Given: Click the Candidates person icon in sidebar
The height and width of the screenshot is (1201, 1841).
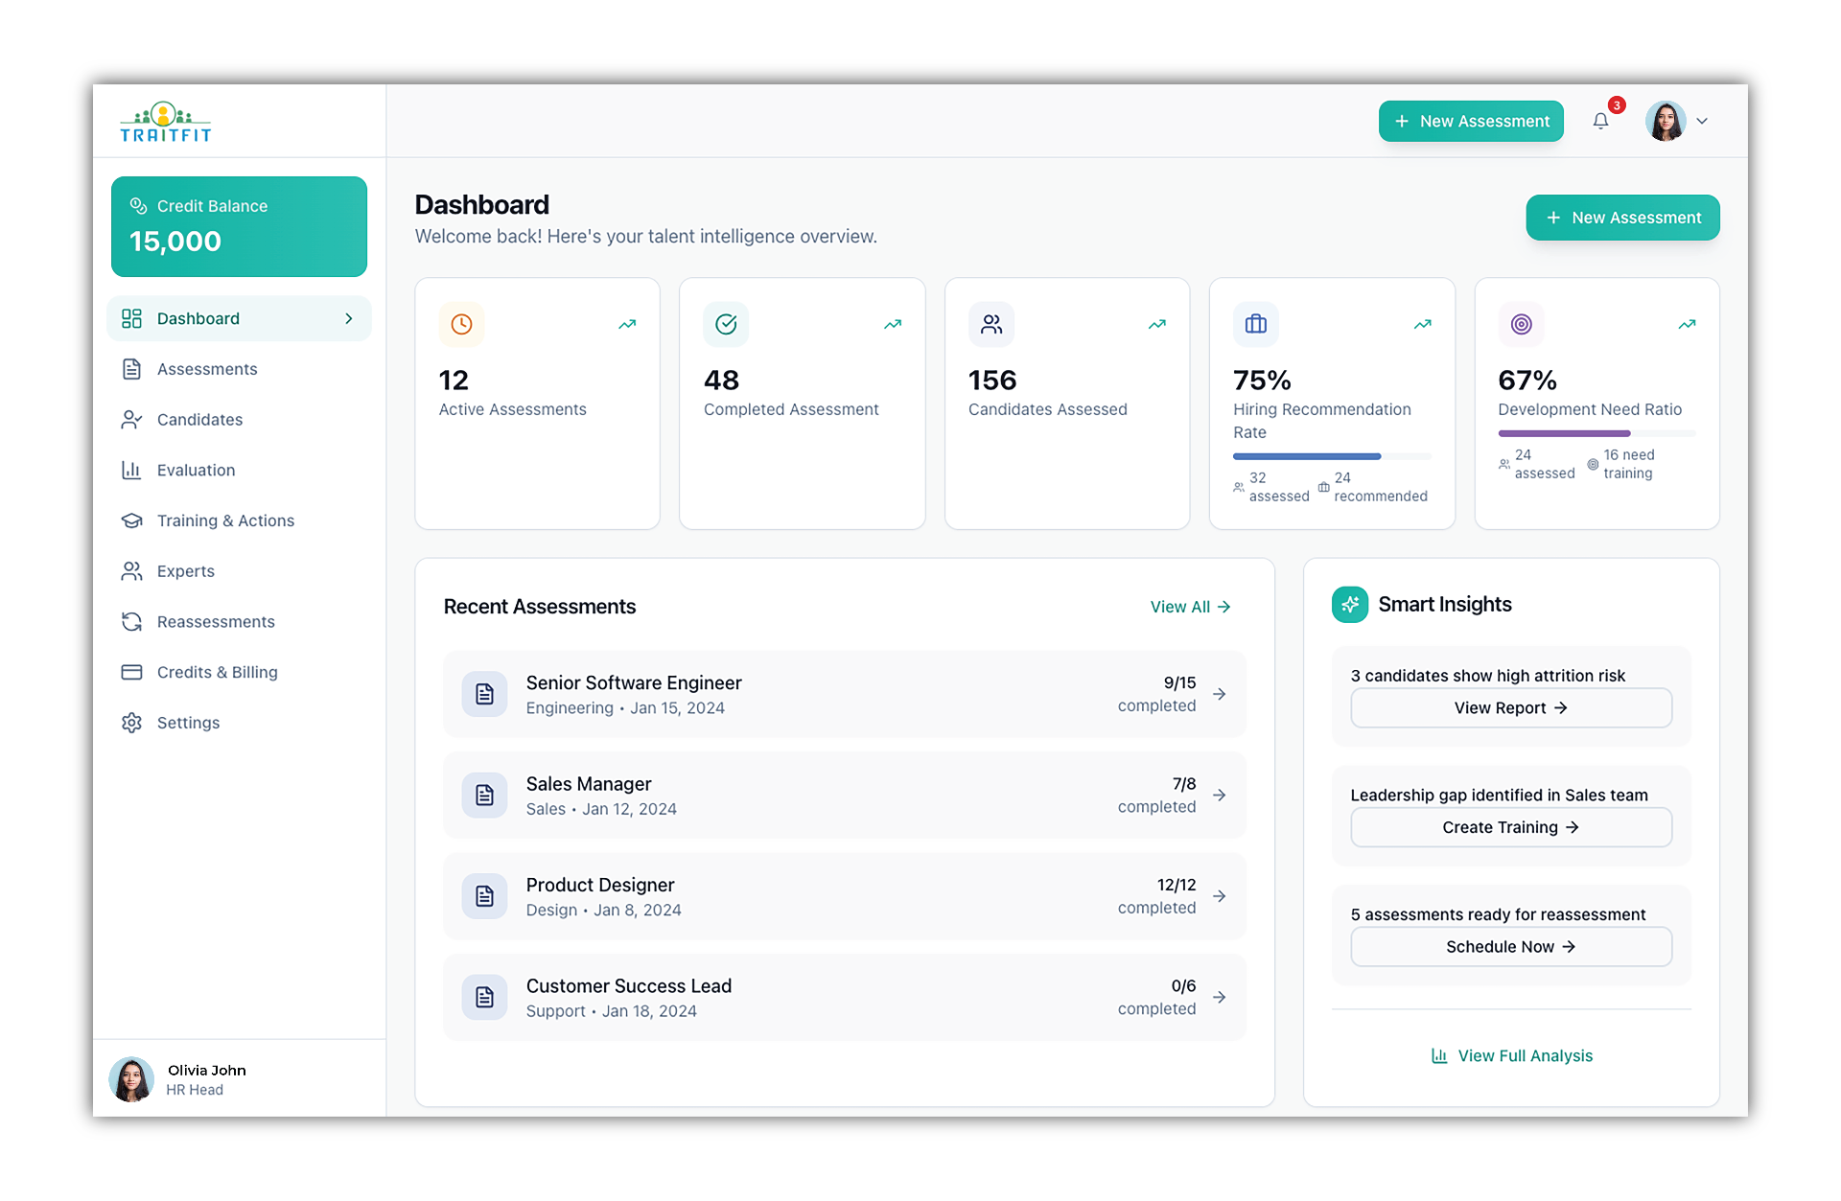Looking at the screenshot, I should pyautogui.click(x=132, y=420).
